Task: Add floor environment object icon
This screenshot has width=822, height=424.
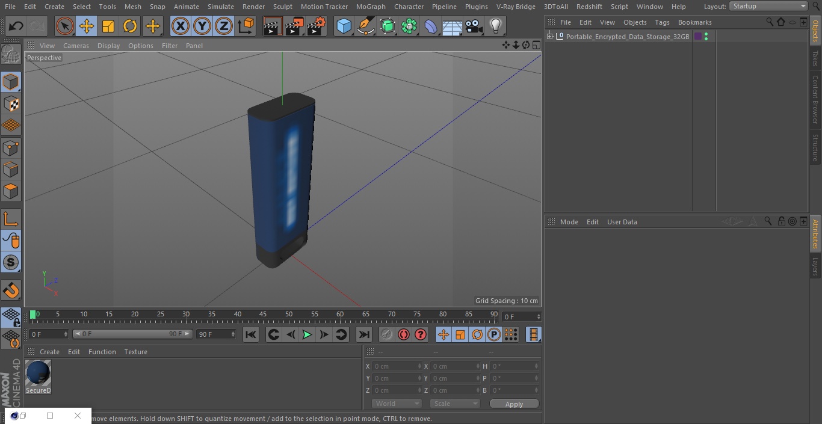Action: 453,26
